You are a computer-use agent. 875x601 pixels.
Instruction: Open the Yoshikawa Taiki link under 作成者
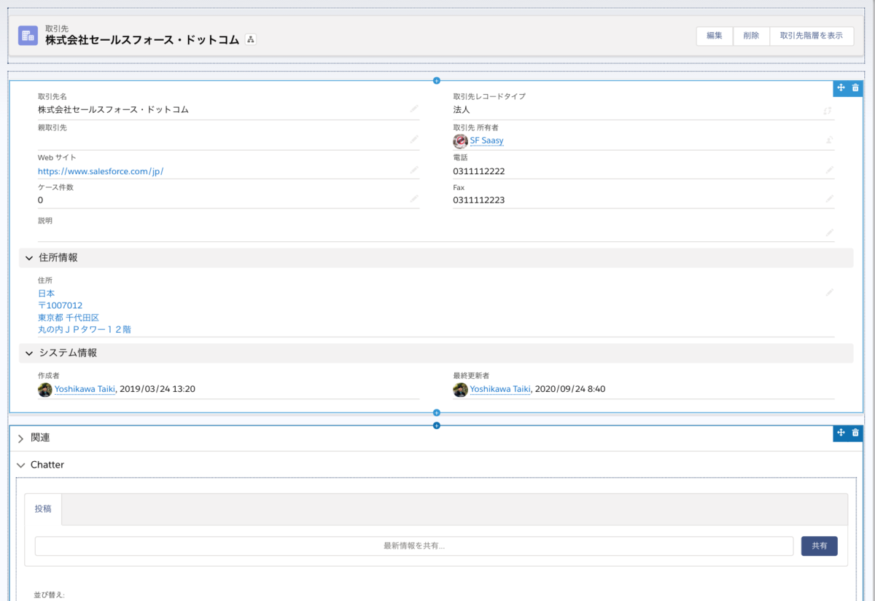pyautogui.click(x=85, y=389)
